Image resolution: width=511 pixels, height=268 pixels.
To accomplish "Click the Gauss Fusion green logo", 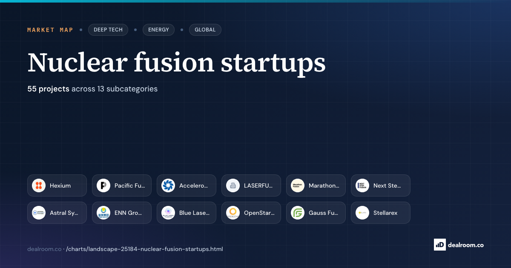I will click(298, 213).
